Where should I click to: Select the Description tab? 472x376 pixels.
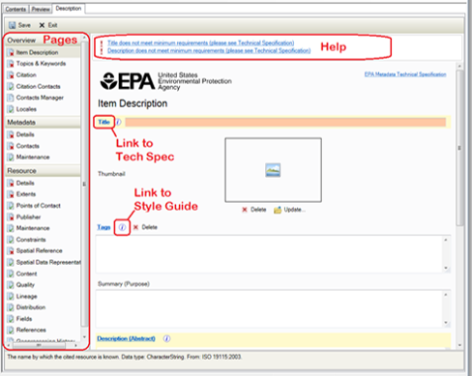69,9
